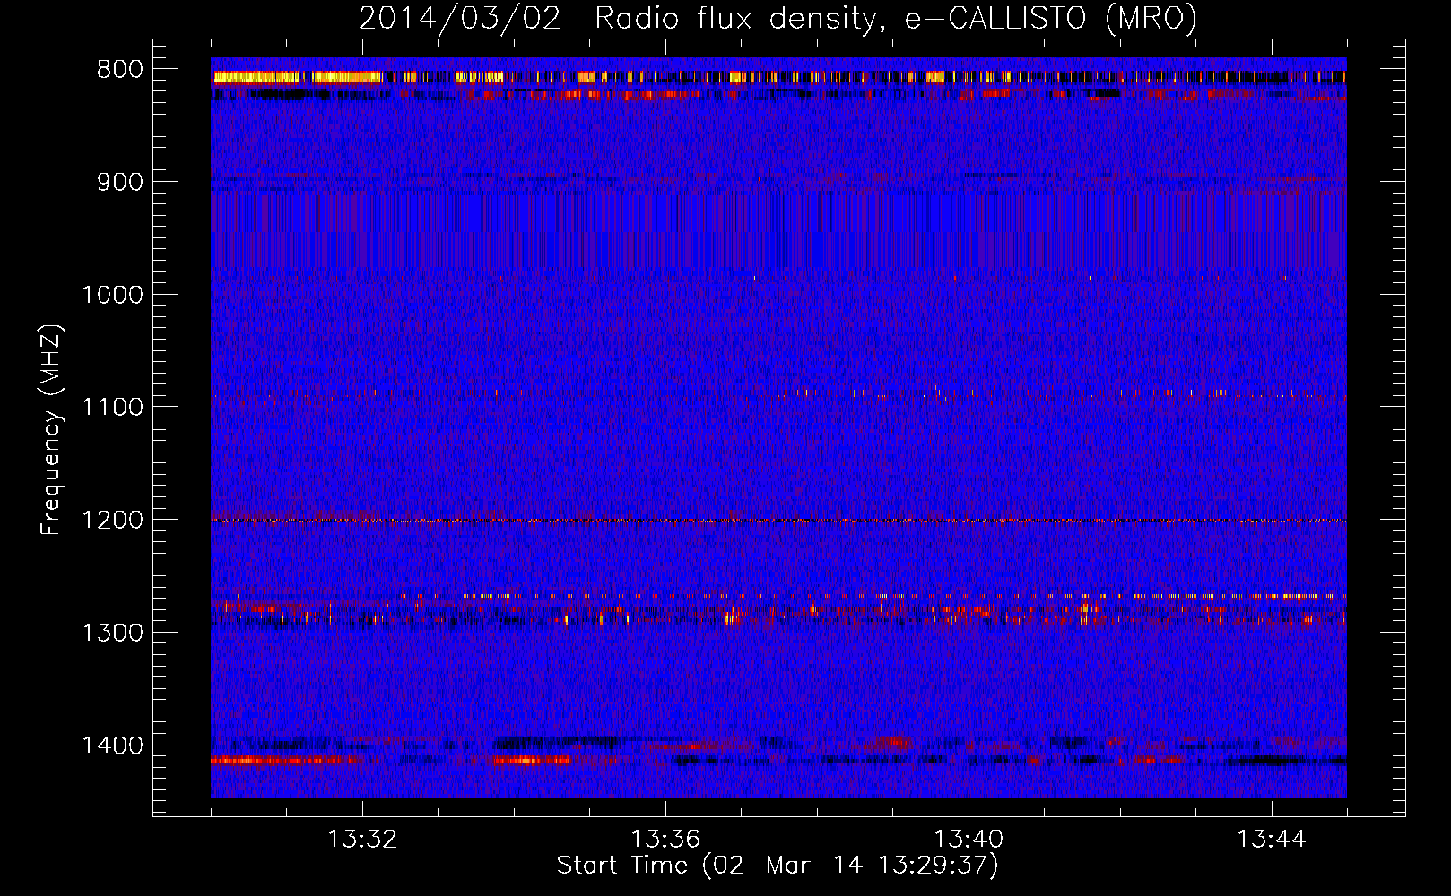
Task: Click the red band below 1400 MHz
Action: (x=287, y=761)
